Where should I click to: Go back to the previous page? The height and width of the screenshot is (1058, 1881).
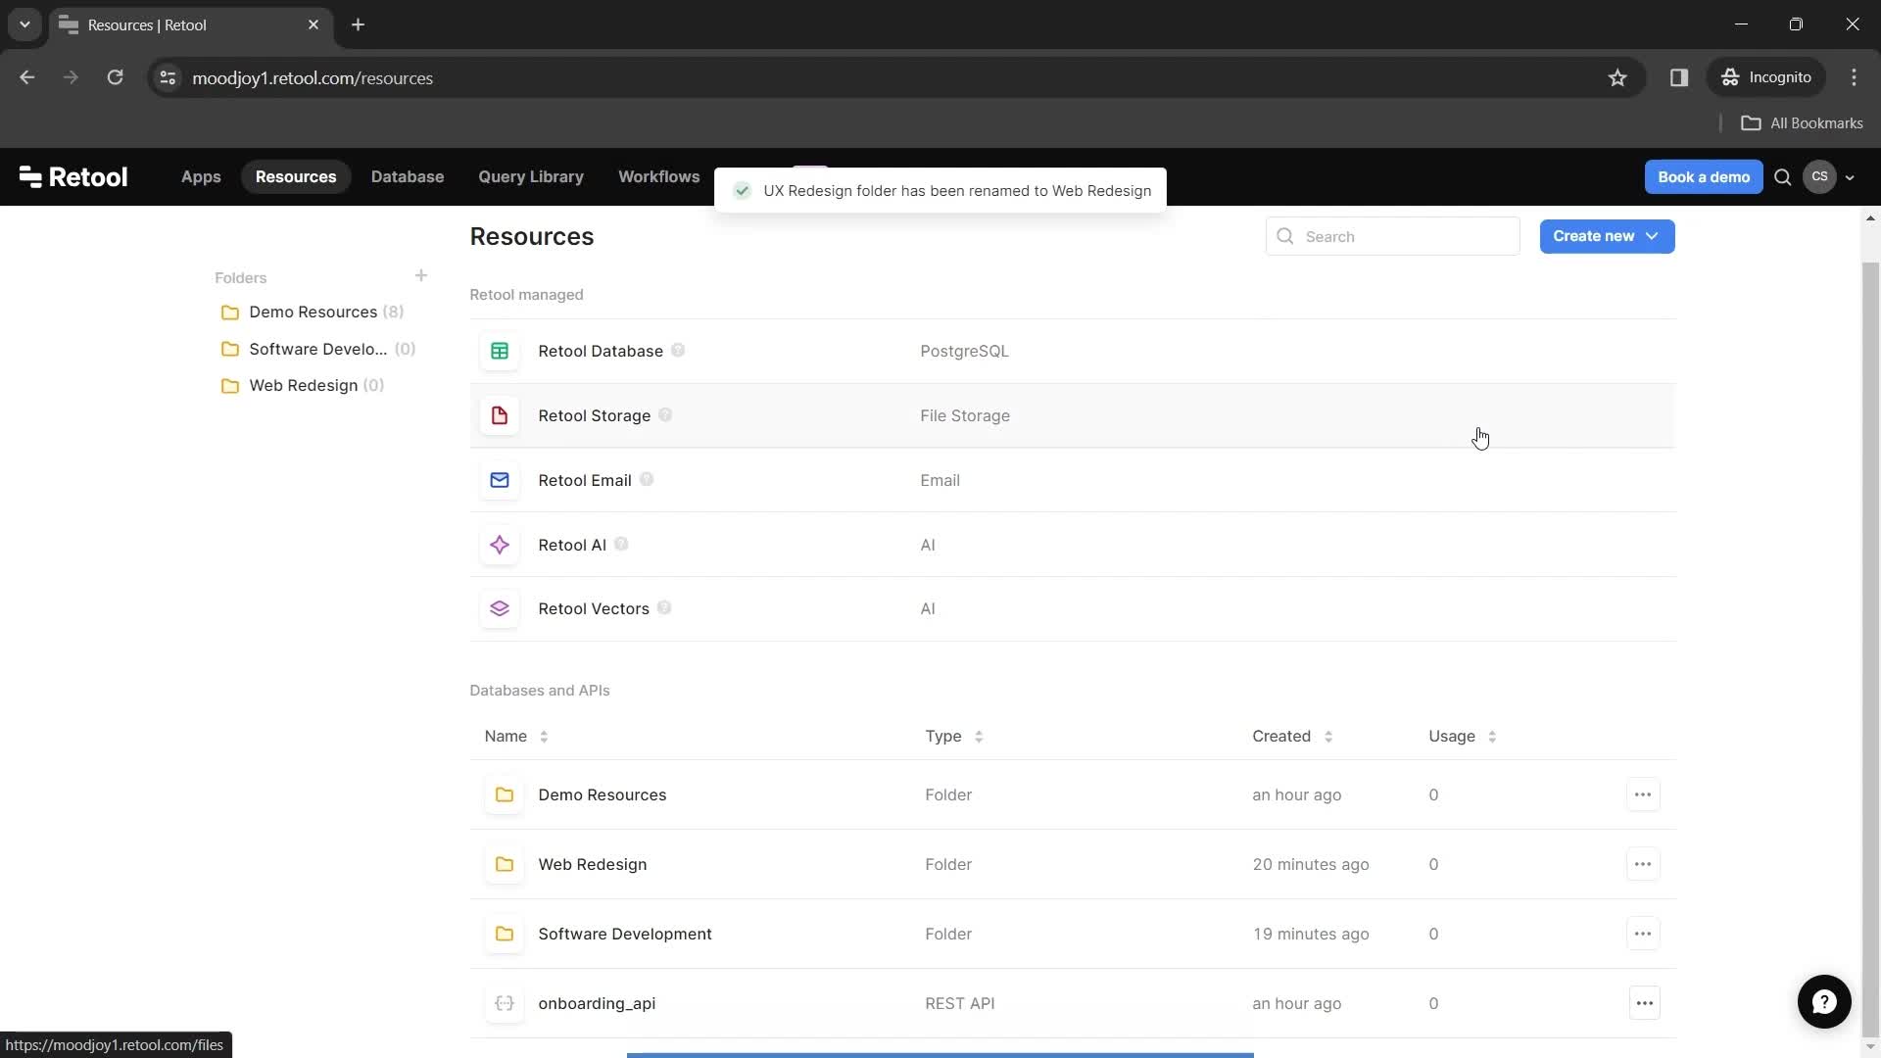click(x=27, y=77)
